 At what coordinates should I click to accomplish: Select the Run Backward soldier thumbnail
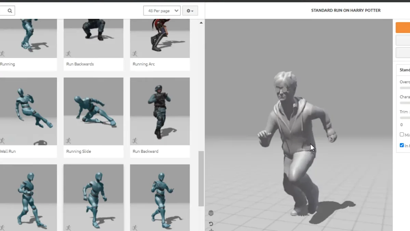coord(160,111)
